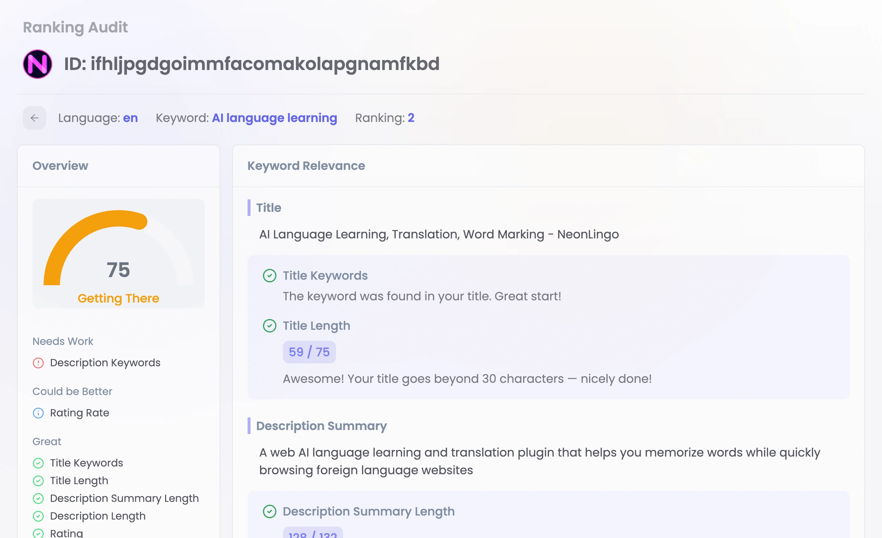This screenshot has height=538, width=882.
Task: Click 'Description Summary Length' card heading text
Action: (369, 512)
